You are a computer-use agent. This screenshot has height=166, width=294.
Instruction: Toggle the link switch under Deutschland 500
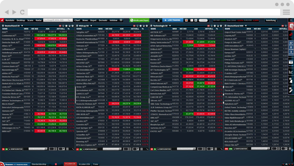[x=275, y=149]
